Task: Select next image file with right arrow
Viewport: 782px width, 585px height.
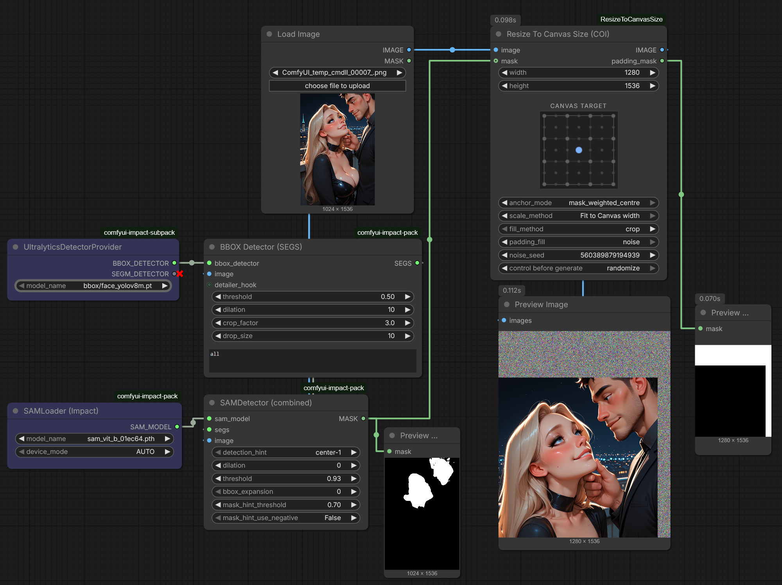Action: (399, 72)
